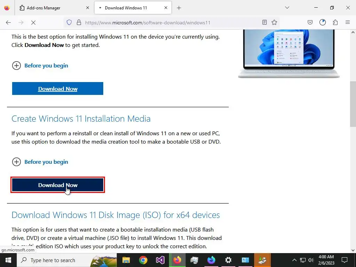
Task: Open the Windows Start menu
Action: (8, 260)
